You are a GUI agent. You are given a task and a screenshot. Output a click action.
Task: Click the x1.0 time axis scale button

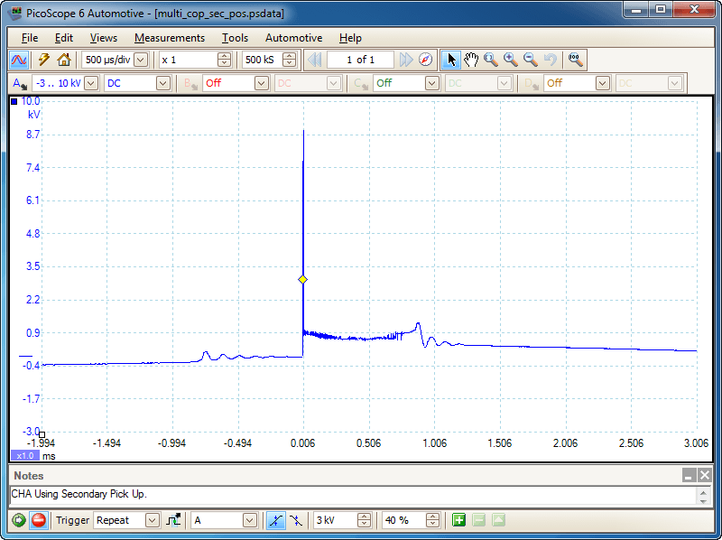point(25,456)
